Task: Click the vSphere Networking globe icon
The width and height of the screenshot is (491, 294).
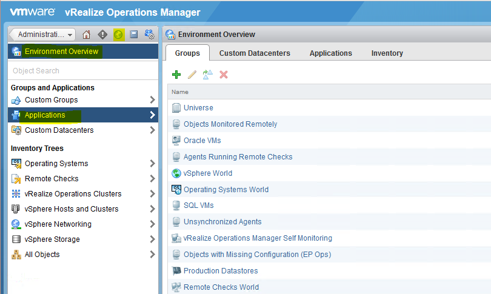Action: coord(16,224)
